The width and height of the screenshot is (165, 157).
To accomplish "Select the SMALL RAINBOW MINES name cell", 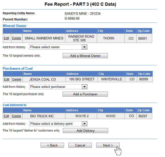I will click(44, 38).
